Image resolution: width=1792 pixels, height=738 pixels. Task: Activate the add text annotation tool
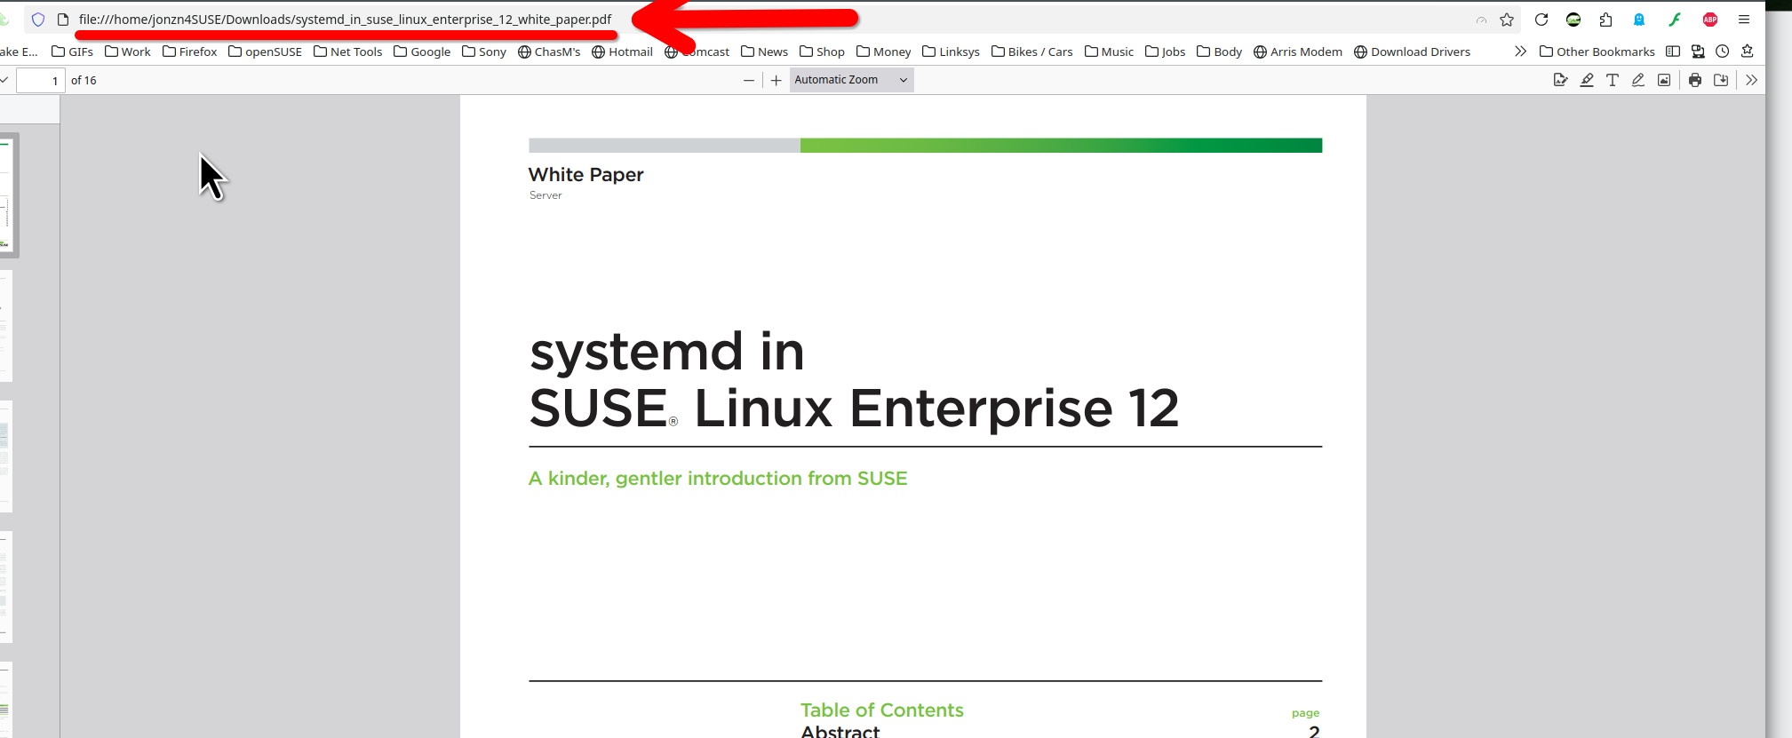click(x=1613, y=80)
